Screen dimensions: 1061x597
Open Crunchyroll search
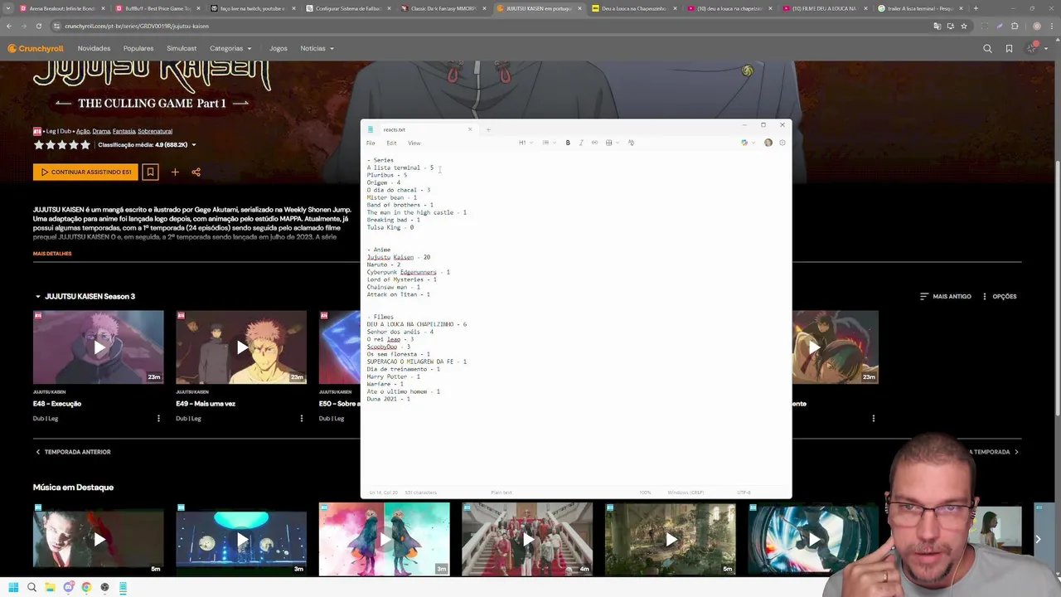click(987, 48)
